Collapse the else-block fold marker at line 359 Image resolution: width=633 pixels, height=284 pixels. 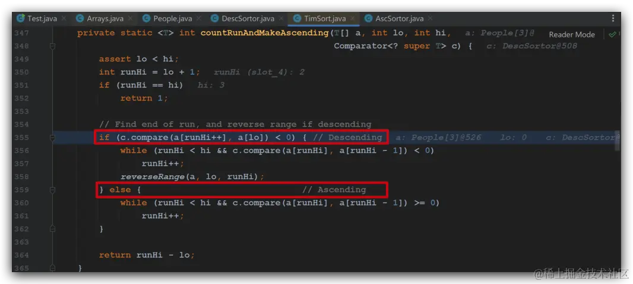click(x=52, y=190)
